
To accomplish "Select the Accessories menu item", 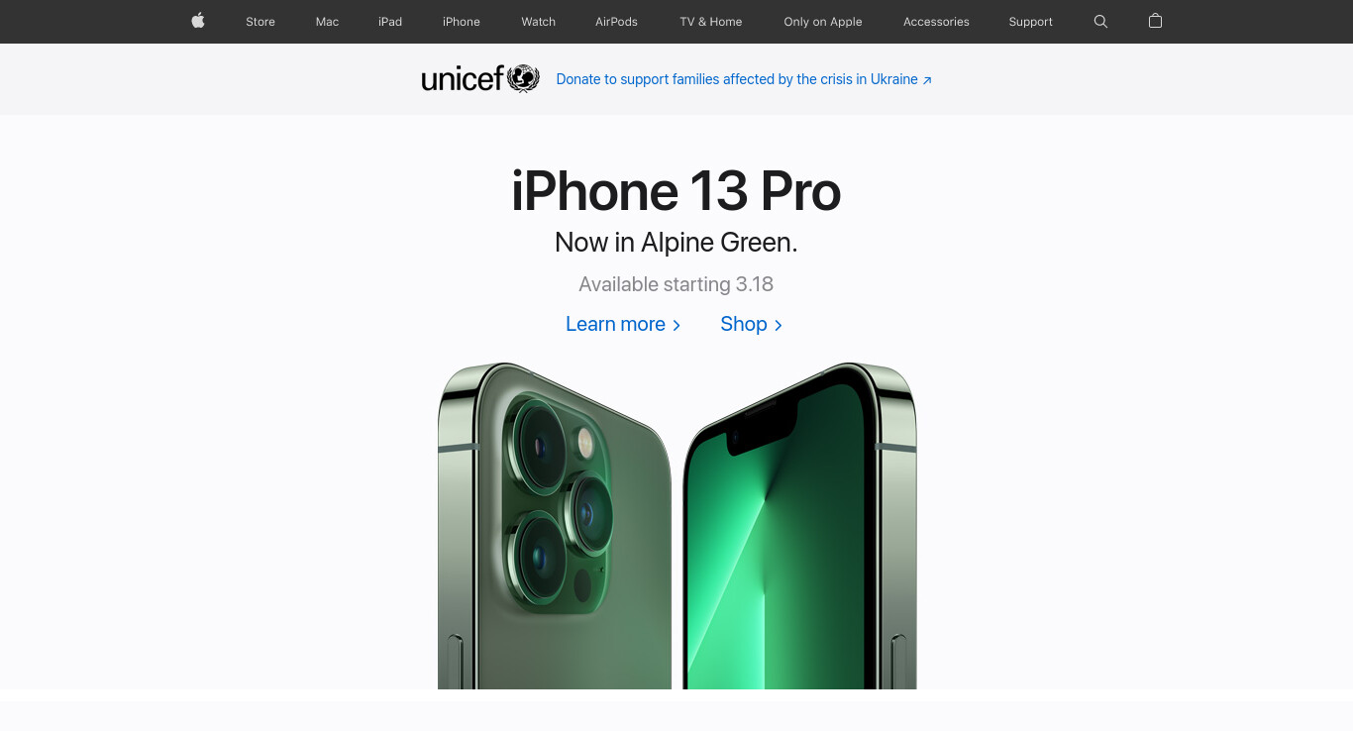I will tap(936, 22).
